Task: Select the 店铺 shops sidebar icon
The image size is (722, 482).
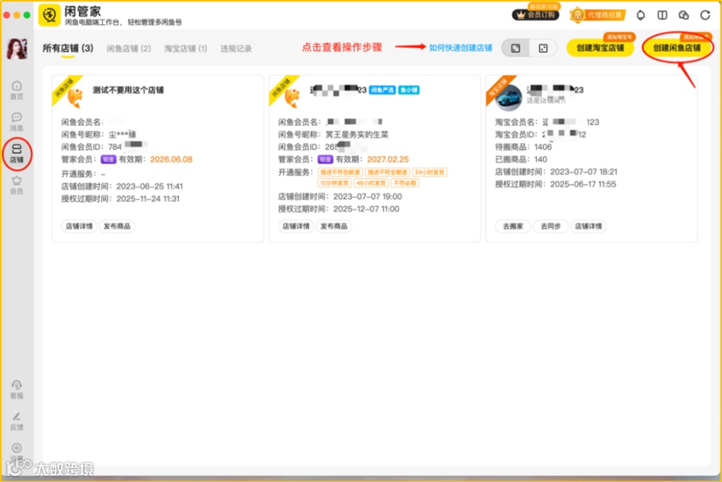Action: point(17,153)
